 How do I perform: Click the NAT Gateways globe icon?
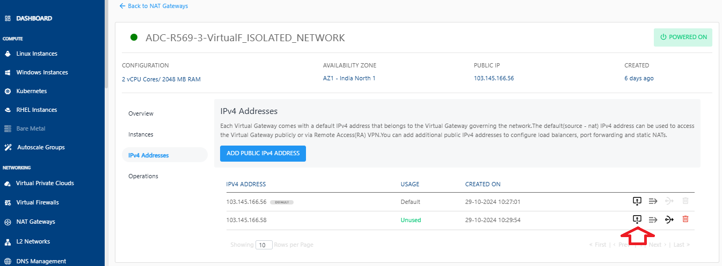(x=8, y=222)
